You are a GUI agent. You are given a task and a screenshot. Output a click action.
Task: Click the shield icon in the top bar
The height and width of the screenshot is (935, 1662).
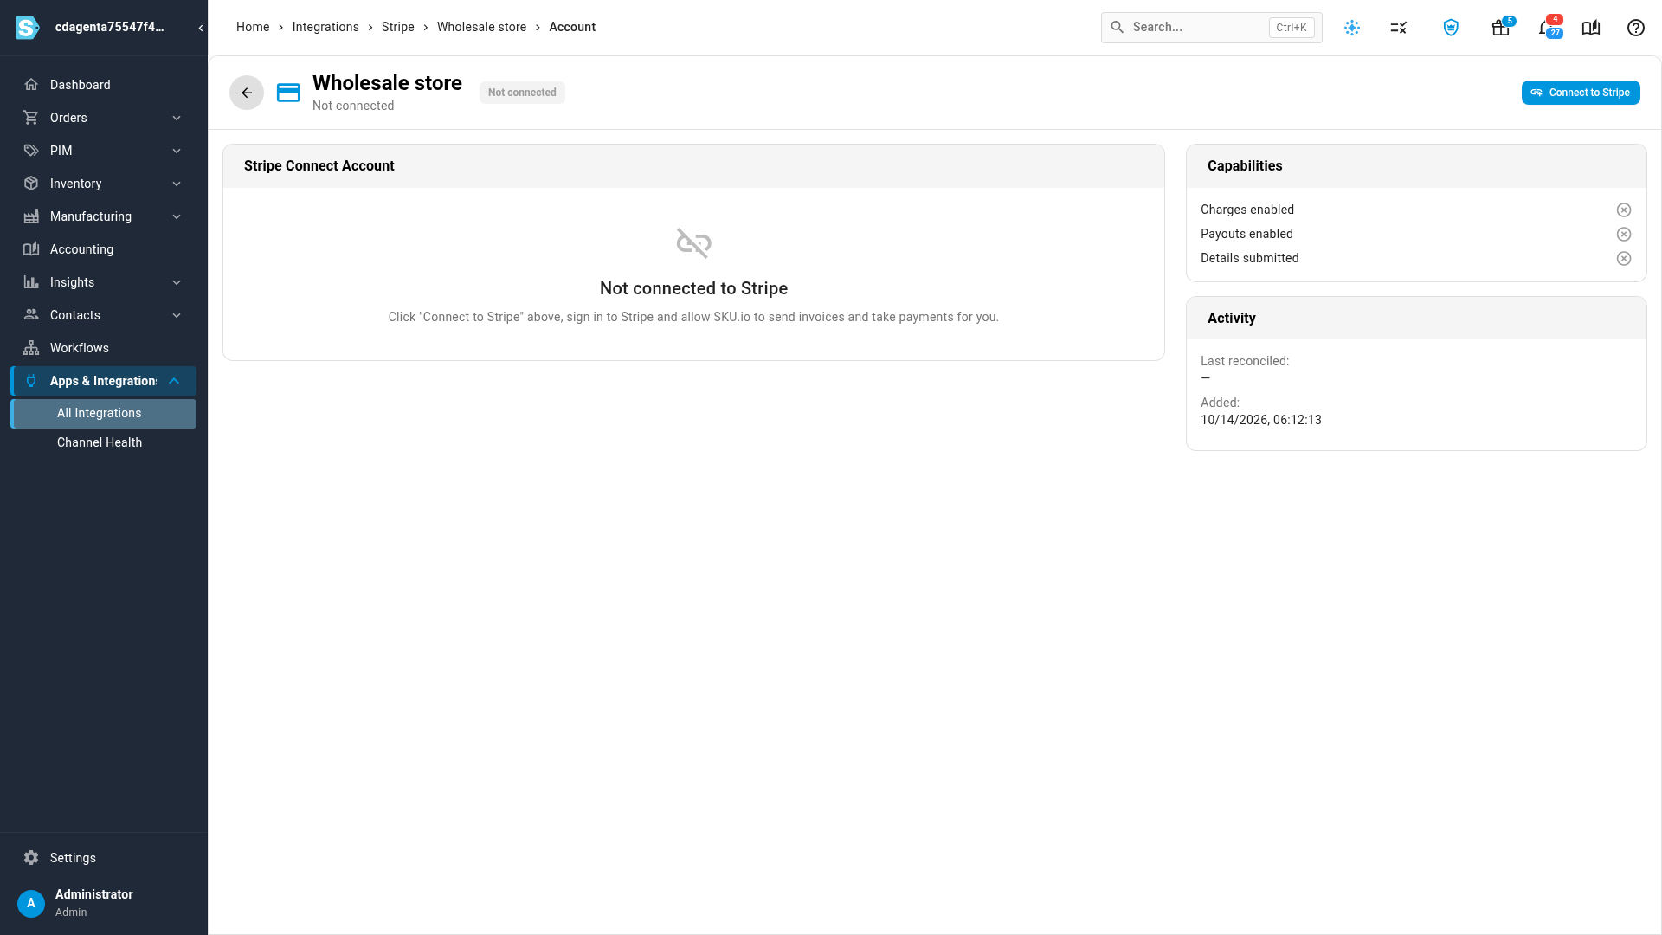[1451, 28]
